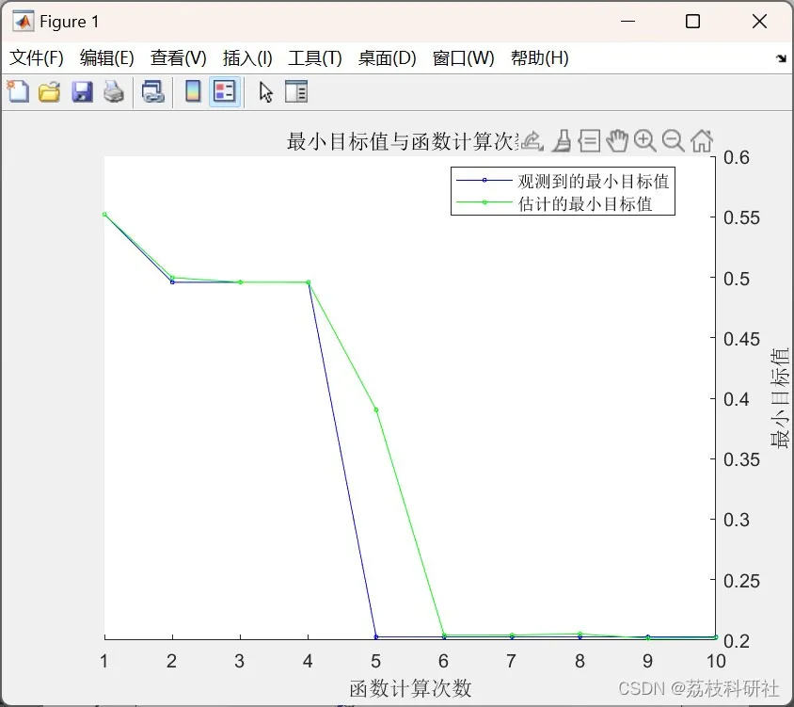This screenshot has height=707, width=794.
Task: Click the axes export icon
Action: (532, 141)
